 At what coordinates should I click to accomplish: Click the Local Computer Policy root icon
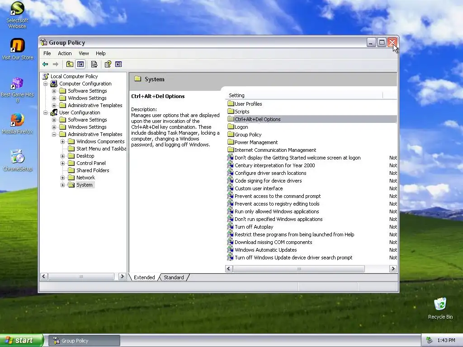coord(46,76)
